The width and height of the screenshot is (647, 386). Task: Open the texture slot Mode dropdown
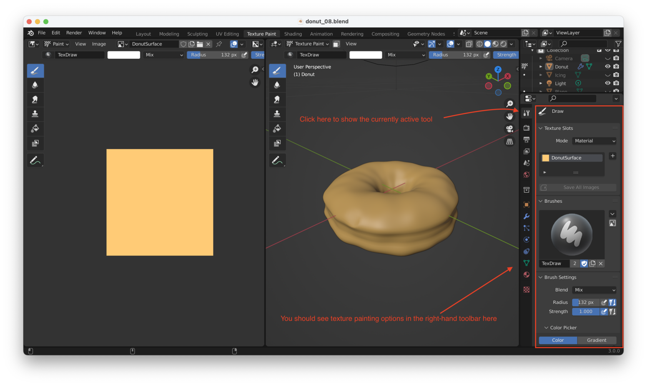594,141
